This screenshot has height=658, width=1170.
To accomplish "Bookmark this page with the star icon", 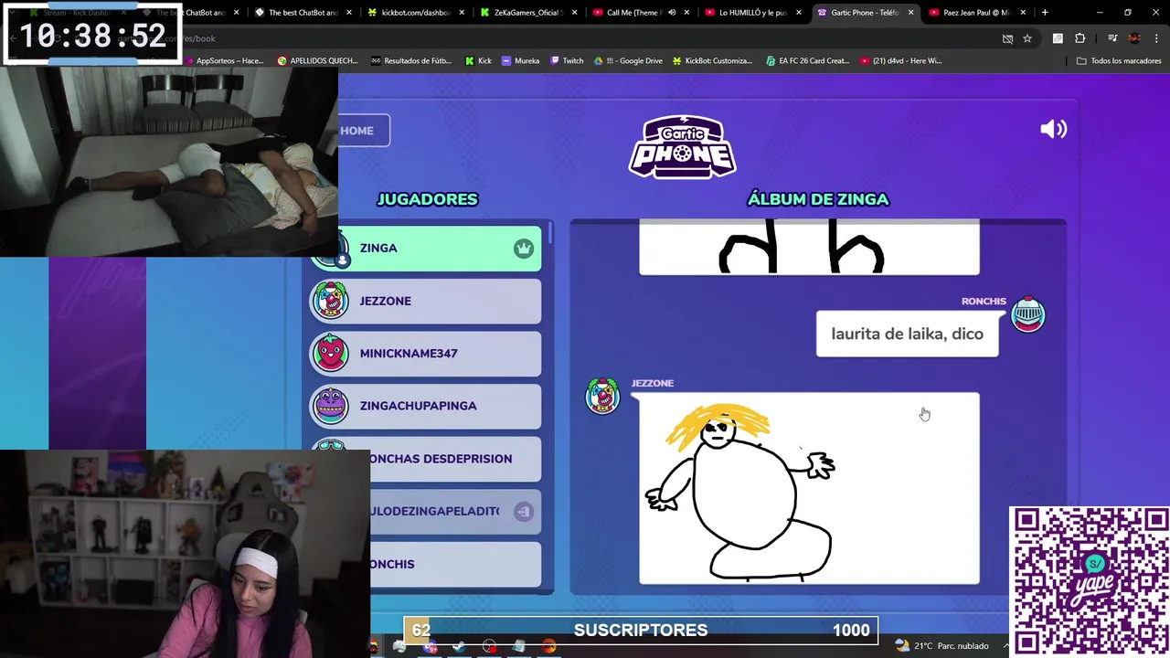I will pyautogui.click(x=1027, y=38).
